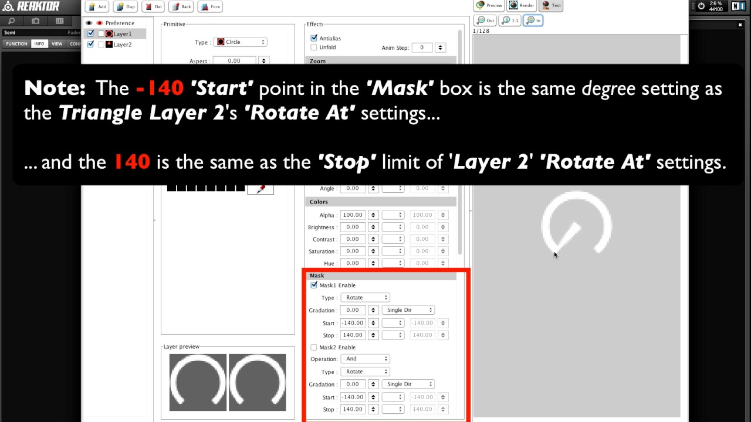This screenshot has height=422, width=751.
Task: Click Reaktor camera snapshot icon
Action: pos(36,21)
